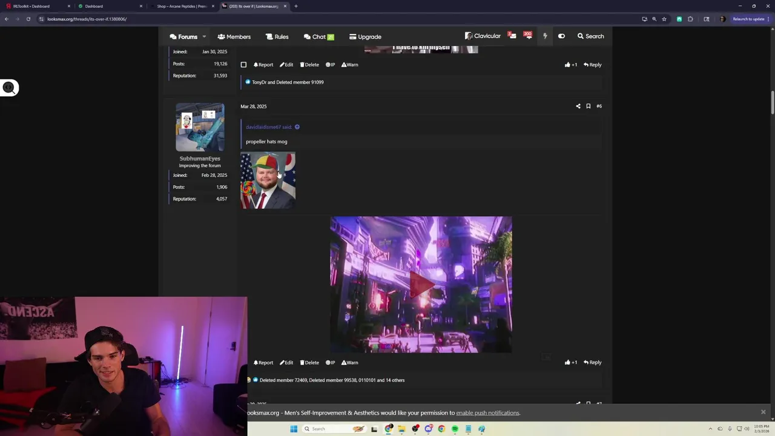Dismiss the push notification banner
775x436 pixels.
pyautogui.click(x=763, y=412)
